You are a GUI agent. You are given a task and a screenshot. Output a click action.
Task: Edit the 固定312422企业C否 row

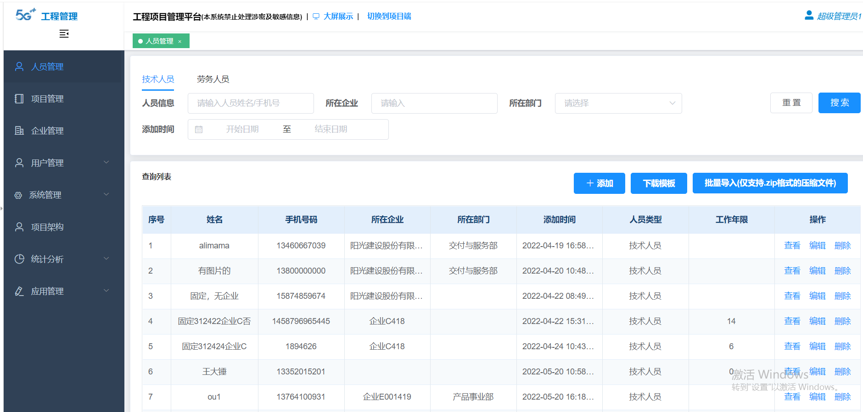[x=818, y=321]
